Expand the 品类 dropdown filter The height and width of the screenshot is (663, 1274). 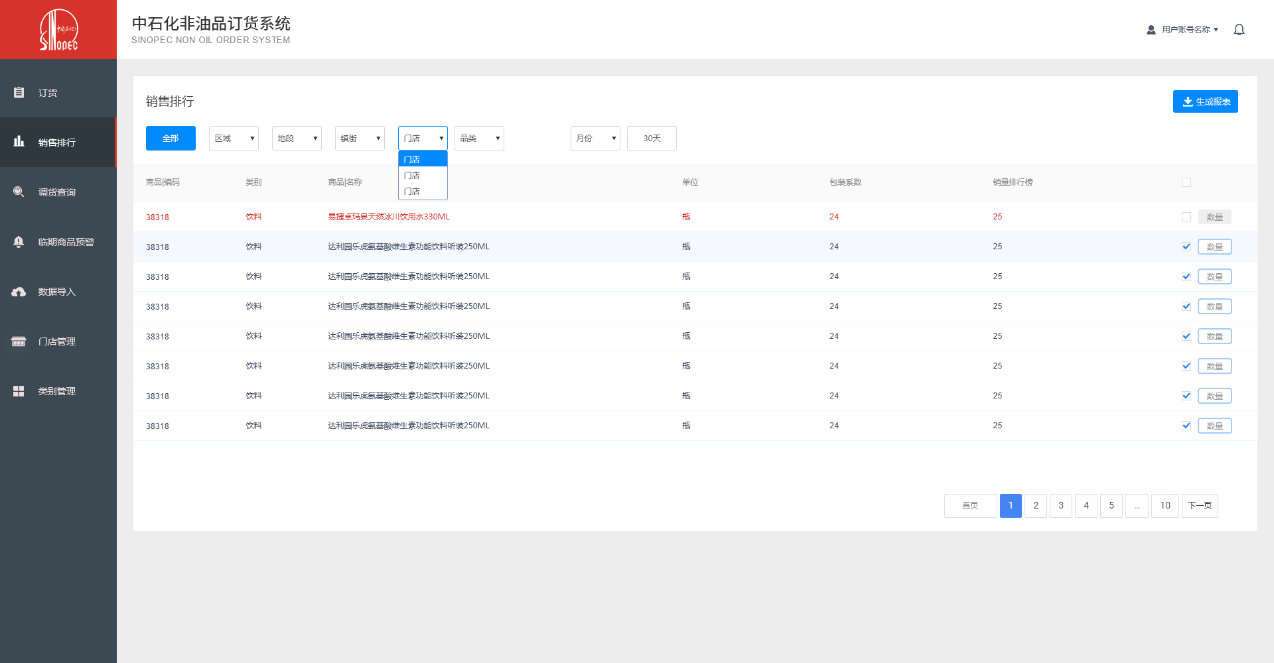(x=479, y=139)
